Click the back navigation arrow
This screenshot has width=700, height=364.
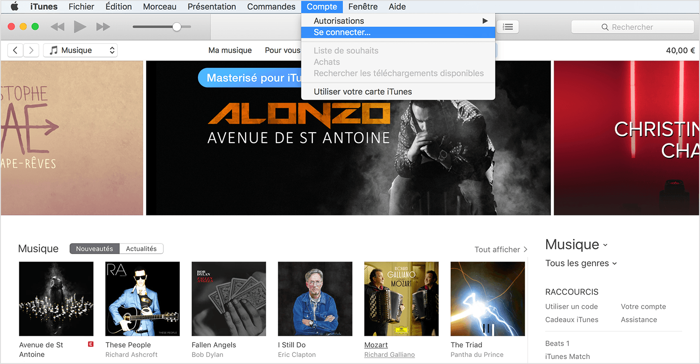click(x=15, y=50)
